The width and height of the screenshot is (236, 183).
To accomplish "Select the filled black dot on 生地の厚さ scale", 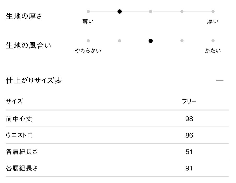I will coord(120,12).
